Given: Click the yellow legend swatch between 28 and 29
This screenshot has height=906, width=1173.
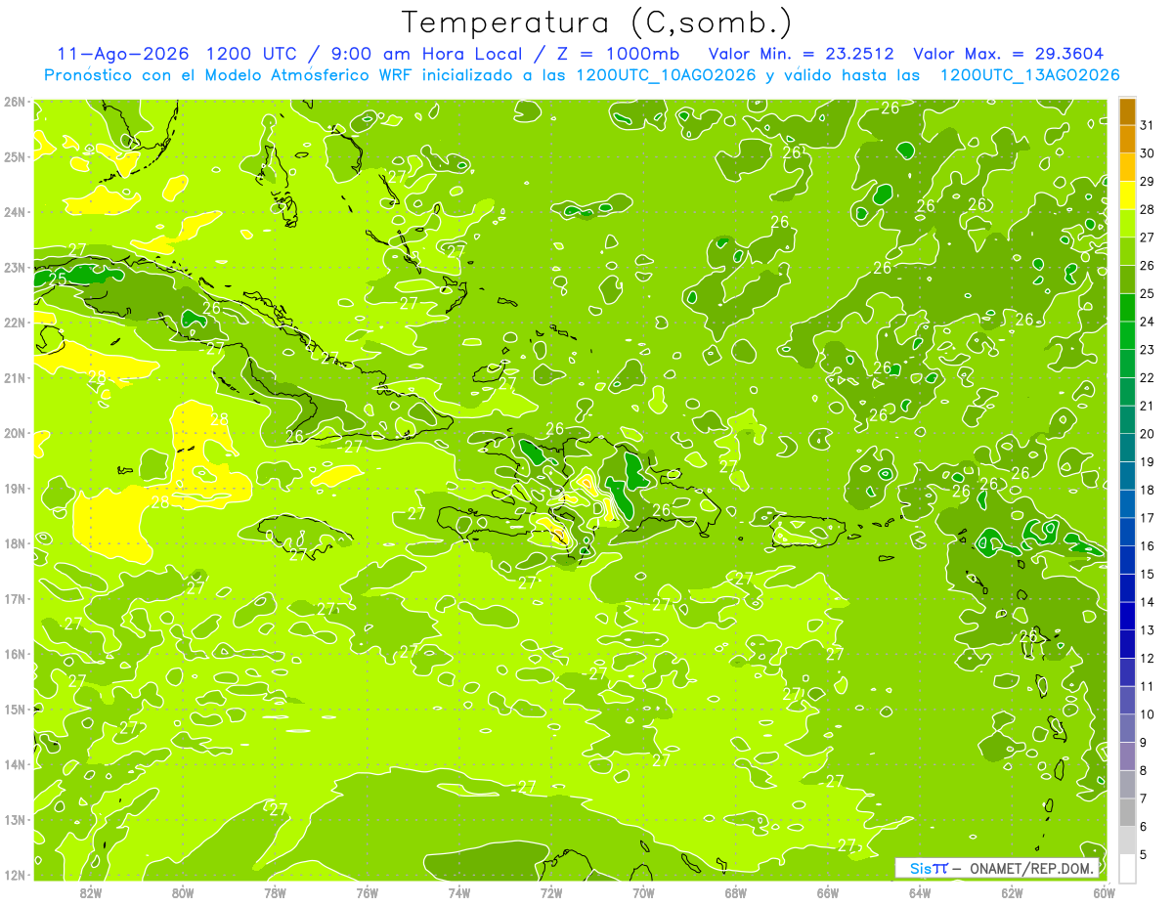Looking at the screenshot, I should [1127, 195].
